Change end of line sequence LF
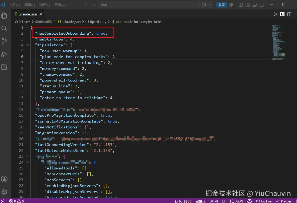The height and width of the screenshot is (203, 297). point(224,201)
